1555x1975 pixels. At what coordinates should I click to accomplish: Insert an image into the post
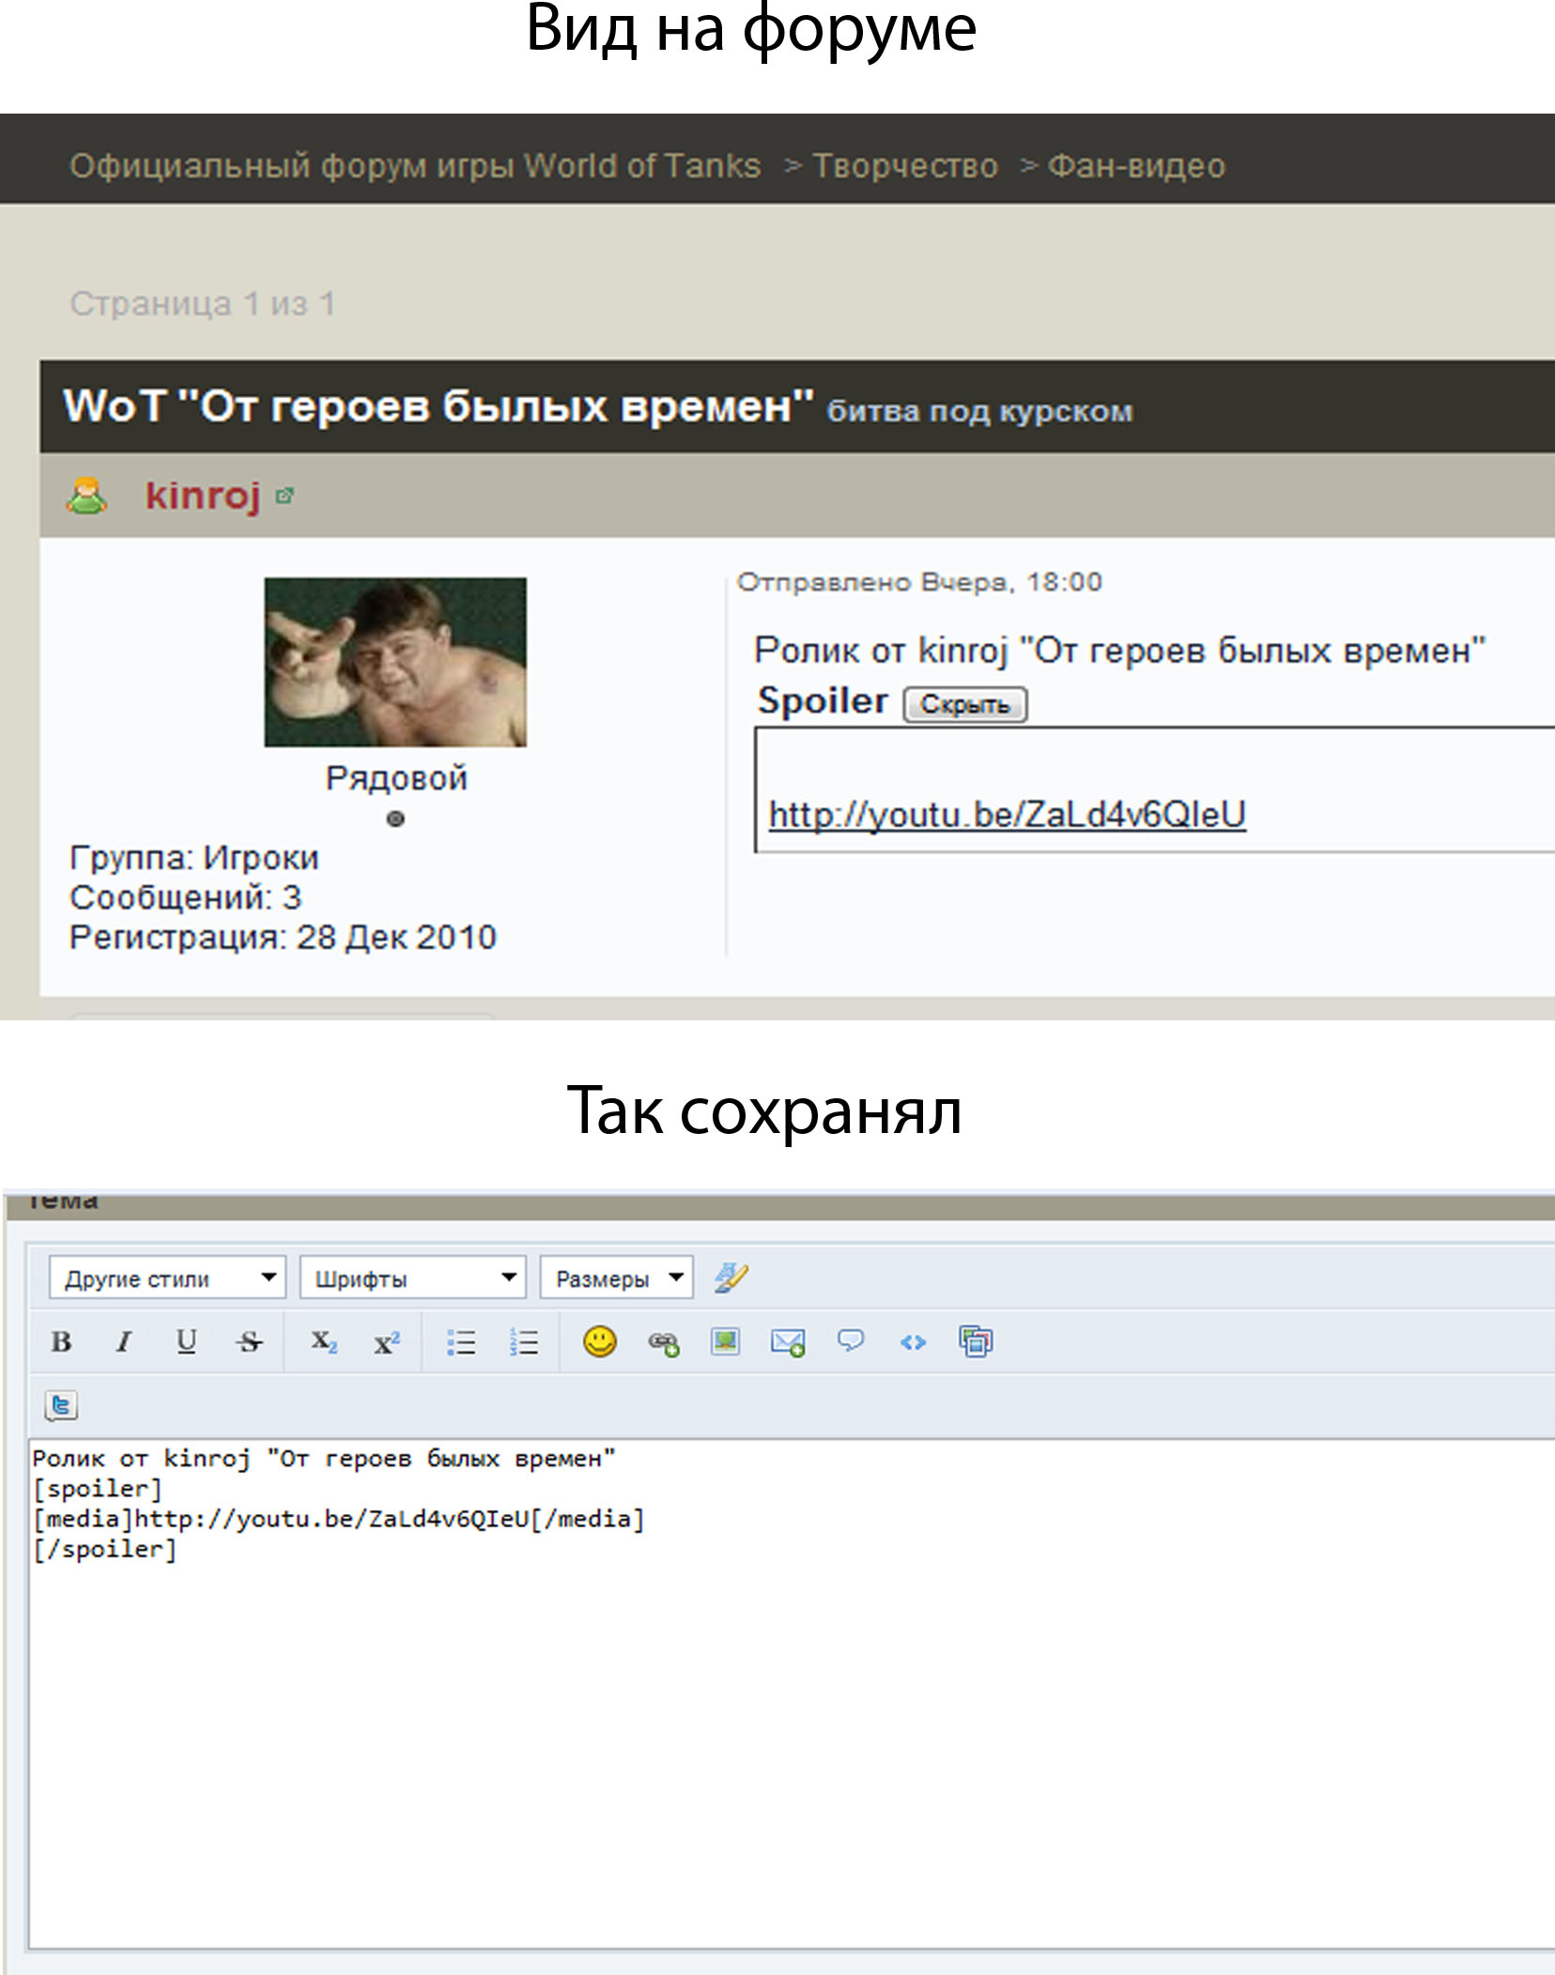725,1341
